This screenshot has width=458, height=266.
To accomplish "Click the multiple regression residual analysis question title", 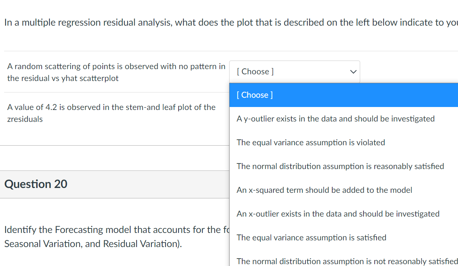I will pos(229,22).
